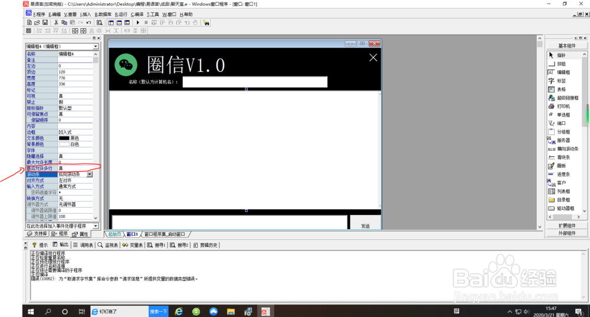The height and width of the screenshot is (317, 590).
Task: Select the Radio button (单选框) component
Action: click(565, 115)
